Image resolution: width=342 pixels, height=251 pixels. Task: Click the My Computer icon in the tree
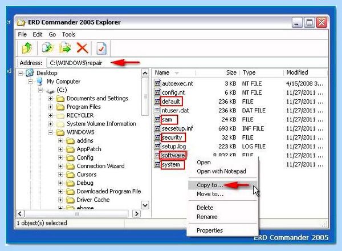(40, 82)
